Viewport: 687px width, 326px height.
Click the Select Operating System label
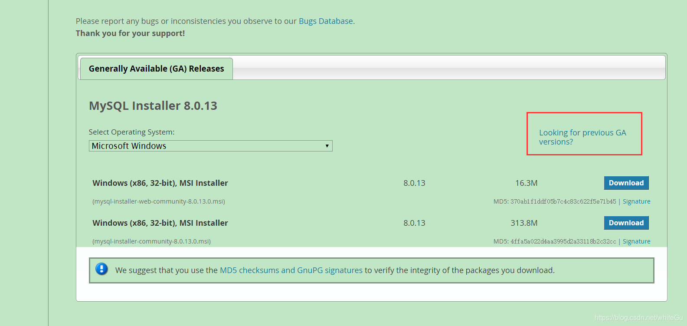point(131,132)
